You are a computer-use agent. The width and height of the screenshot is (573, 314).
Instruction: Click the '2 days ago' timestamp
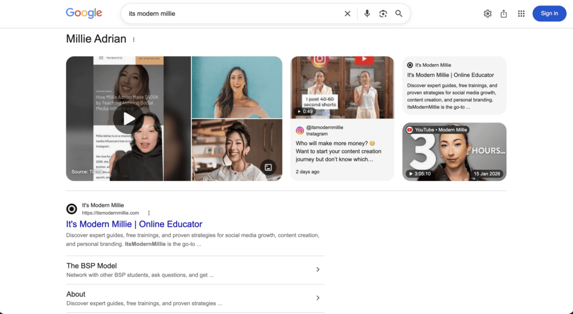(307, 172)
